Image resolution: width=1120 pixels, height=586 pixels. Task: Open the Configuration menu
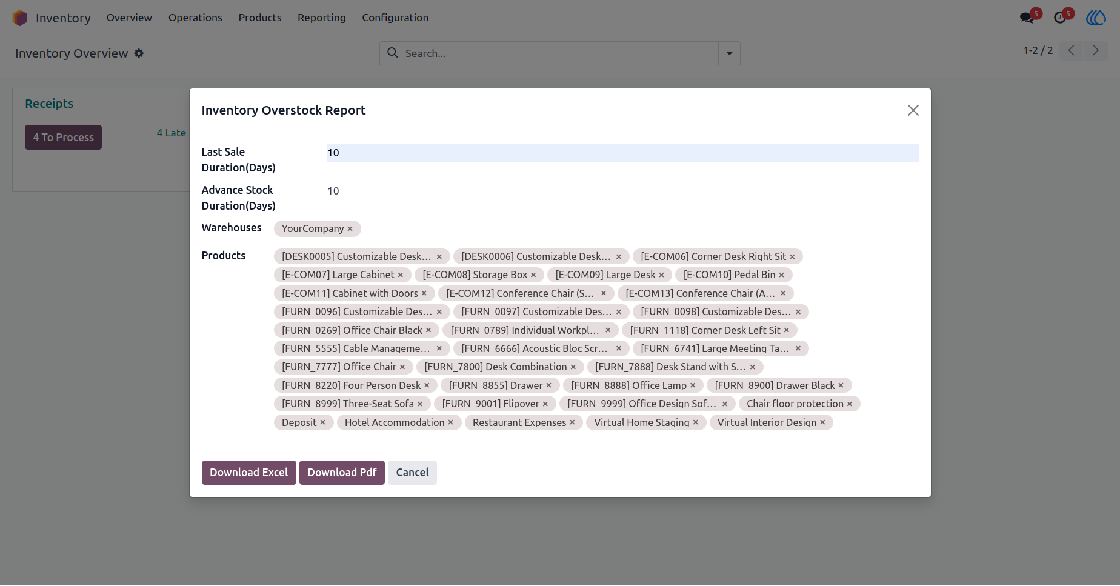pos(395,18)
